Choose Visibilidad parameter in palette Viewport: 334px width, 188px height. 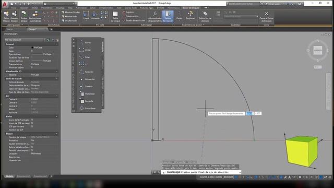click(87, 94)
